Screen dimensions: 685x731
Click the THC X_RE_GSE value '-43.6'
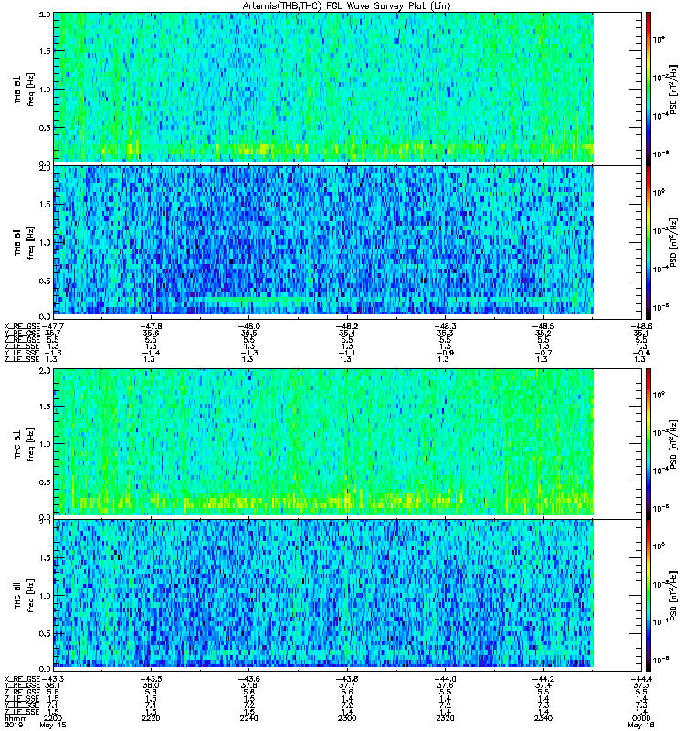pyautogui.click(x=248, y=679)
